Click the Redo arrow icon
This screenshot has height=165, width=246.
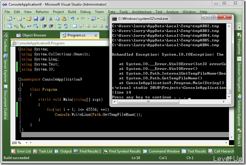coord(83,19)
